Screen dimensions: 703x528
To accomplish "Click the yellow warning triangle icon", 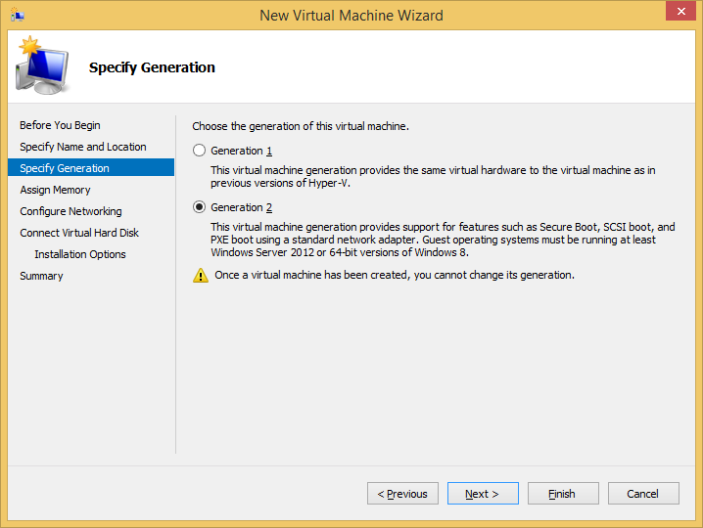I will pos(201,276).
